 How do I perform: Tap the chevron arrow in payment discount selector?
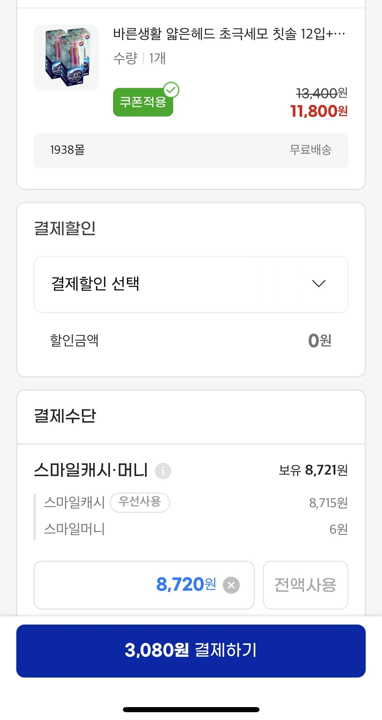319,284
